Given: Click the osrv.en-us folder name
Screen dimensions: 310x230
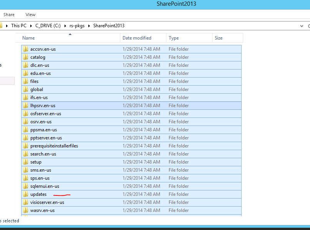Looking at the screenshot, I should pyautogui.click(x=41, y=122).
